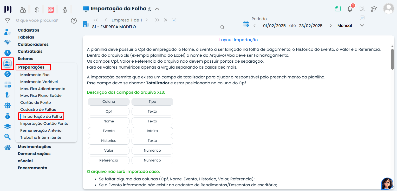
Task: Click the filter funnel icon
Action: (x=8, y=20)
